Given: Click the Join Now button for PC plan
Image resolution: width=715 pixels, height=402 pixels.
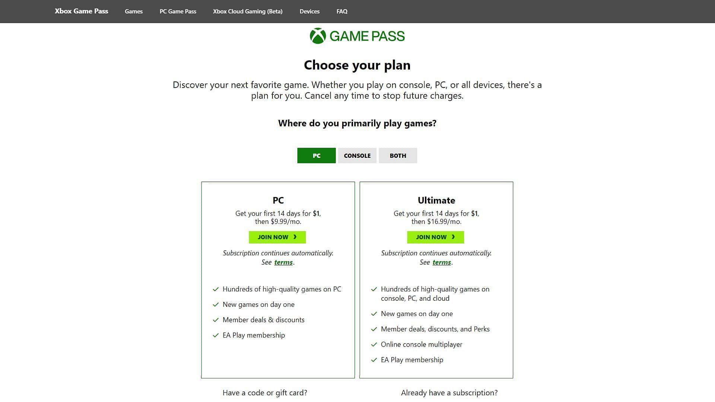Looking at the screenshot, I should coord(277,237).
